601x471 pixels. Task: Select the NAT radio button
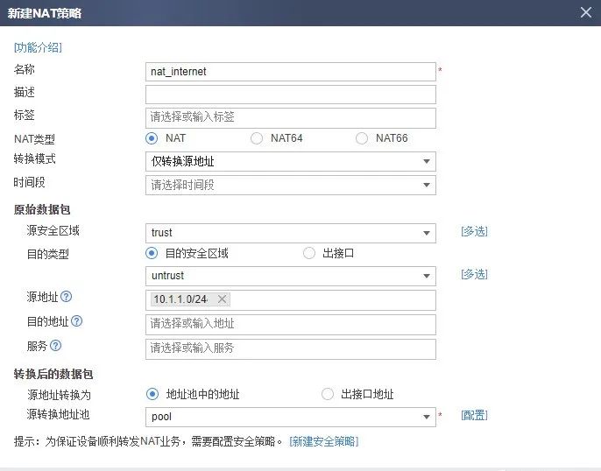[152, 138]
